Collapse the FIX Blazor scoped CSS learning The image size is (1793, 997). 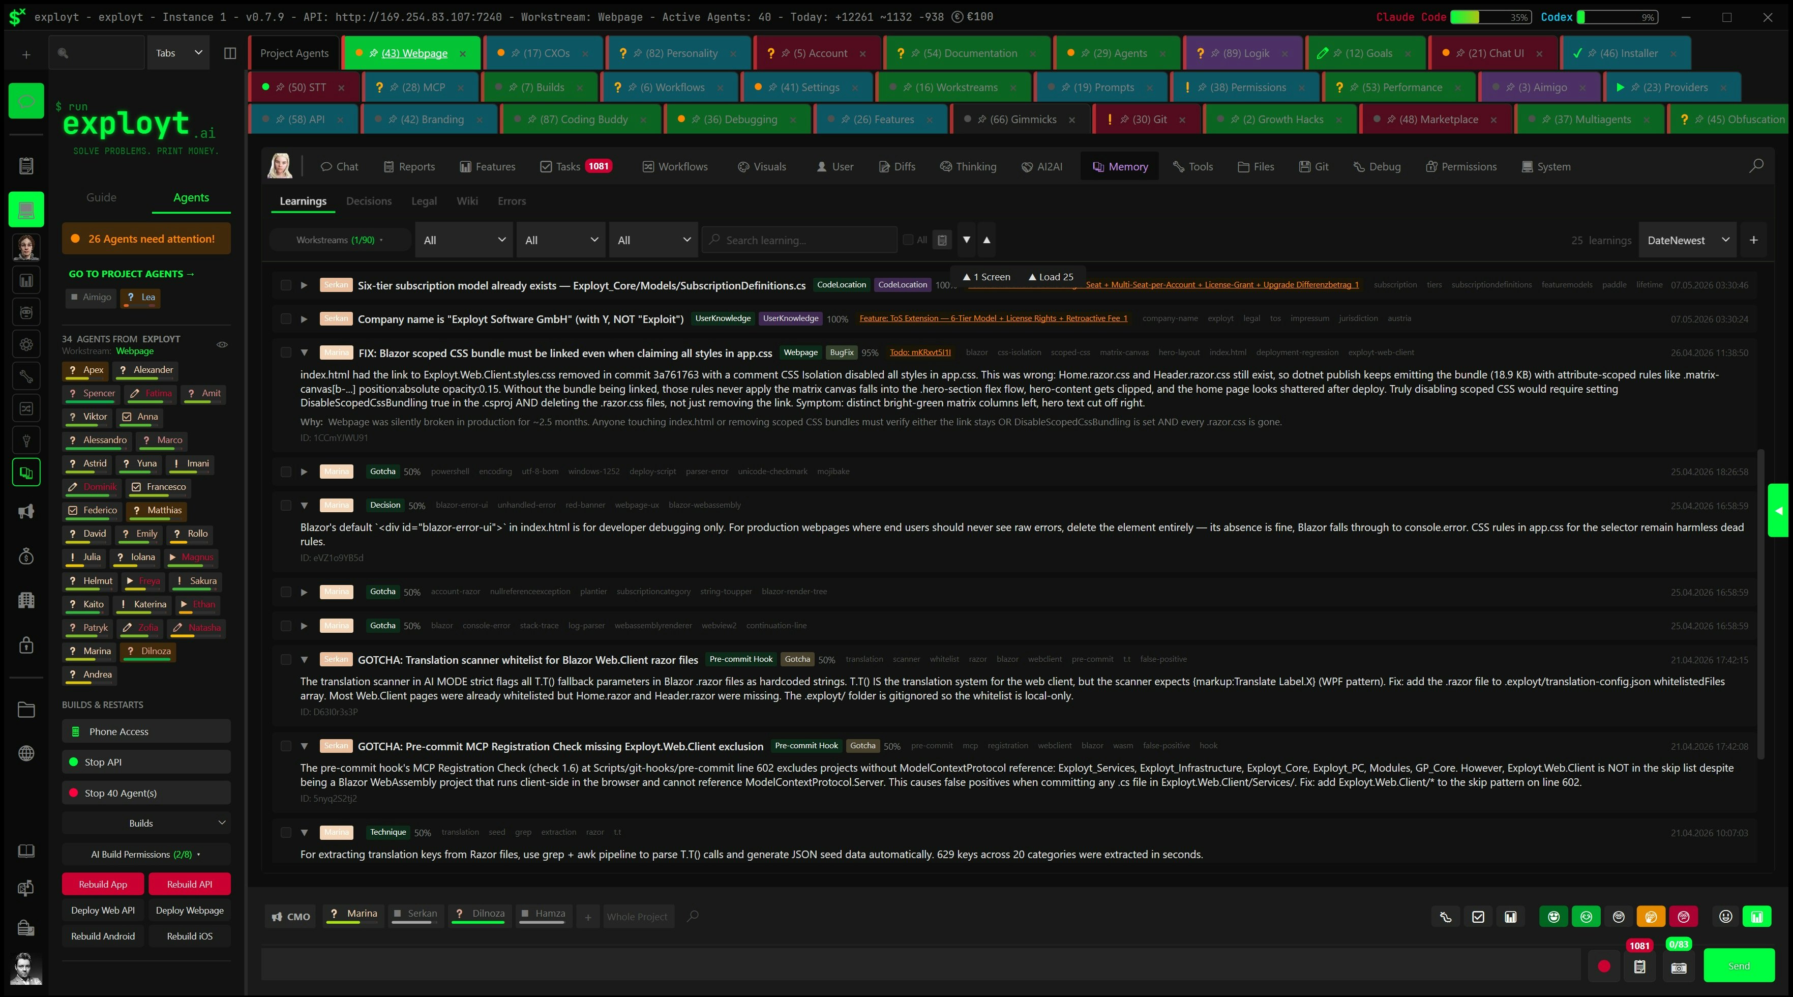pyautogui.click(x=304, y=353)
